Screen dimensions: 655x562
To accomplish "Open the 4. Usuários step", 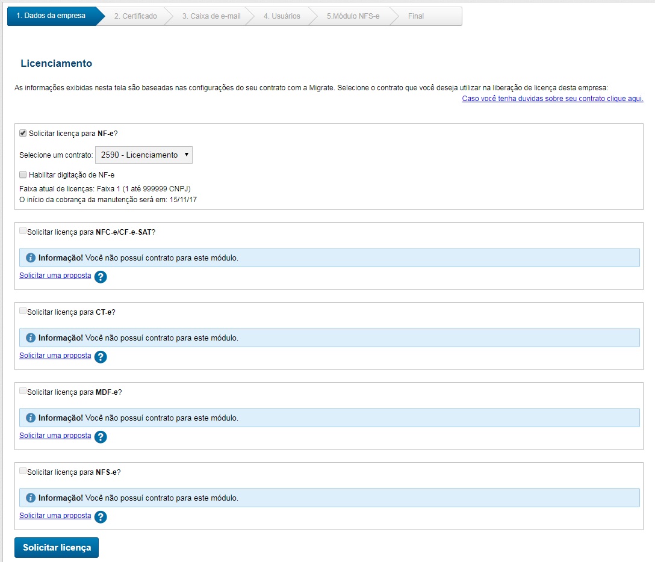I will click(282, 16).
